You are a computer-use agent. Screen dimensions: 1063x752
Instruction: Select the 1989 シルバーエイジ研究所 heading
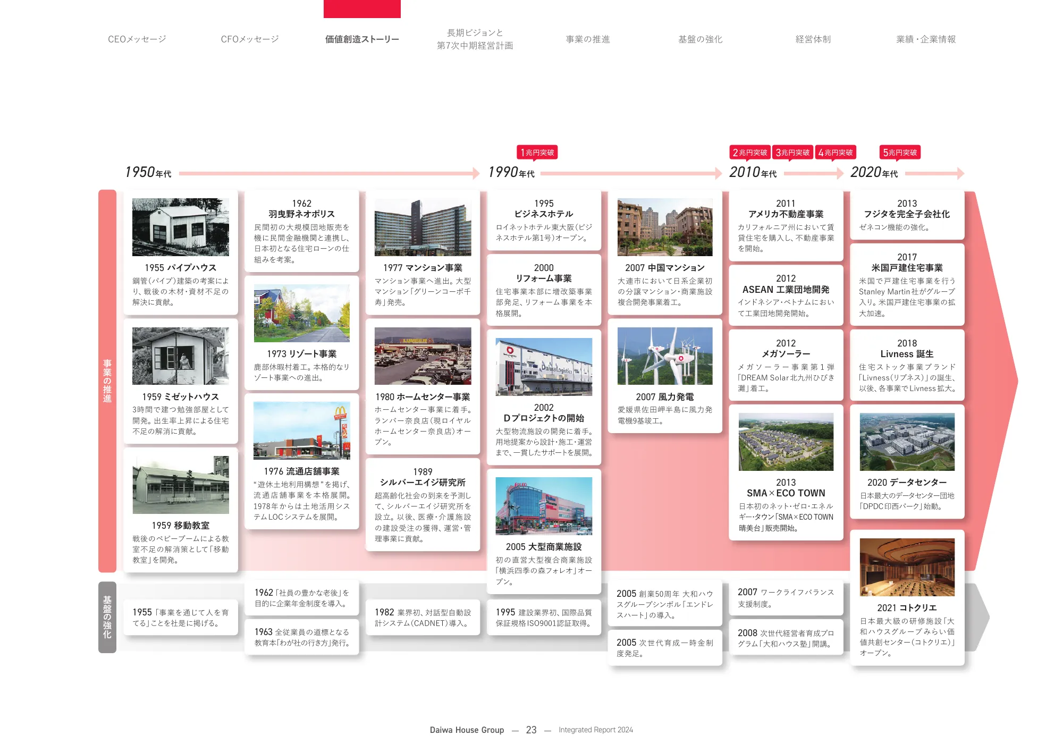[423, 477]
